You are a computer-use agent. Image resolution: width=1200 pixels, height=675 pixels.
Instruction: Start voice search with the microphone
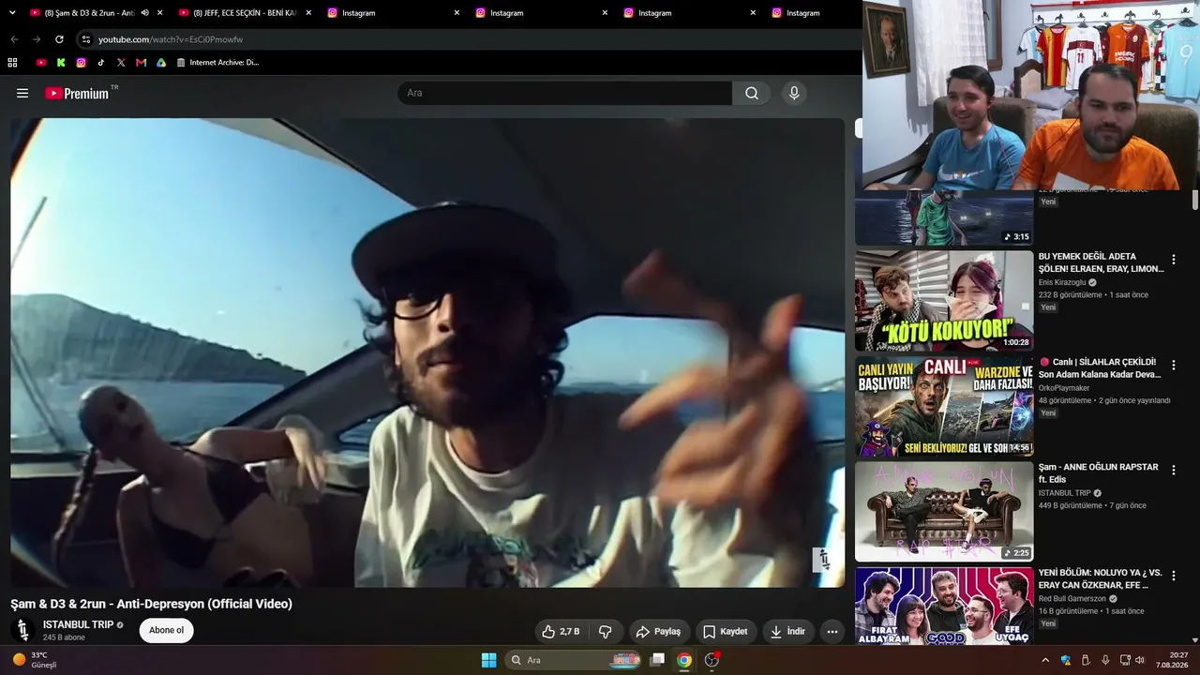pyautogui.click(x=794, y=93)
